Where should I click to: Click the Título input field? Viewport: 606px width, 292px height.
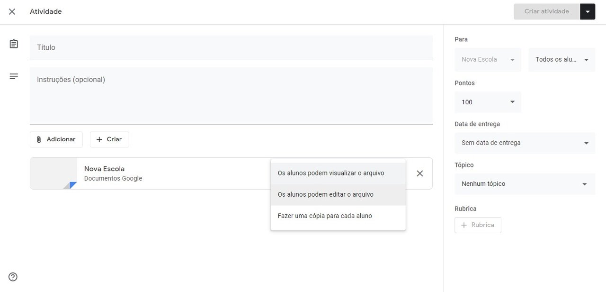tap(231, 47)
